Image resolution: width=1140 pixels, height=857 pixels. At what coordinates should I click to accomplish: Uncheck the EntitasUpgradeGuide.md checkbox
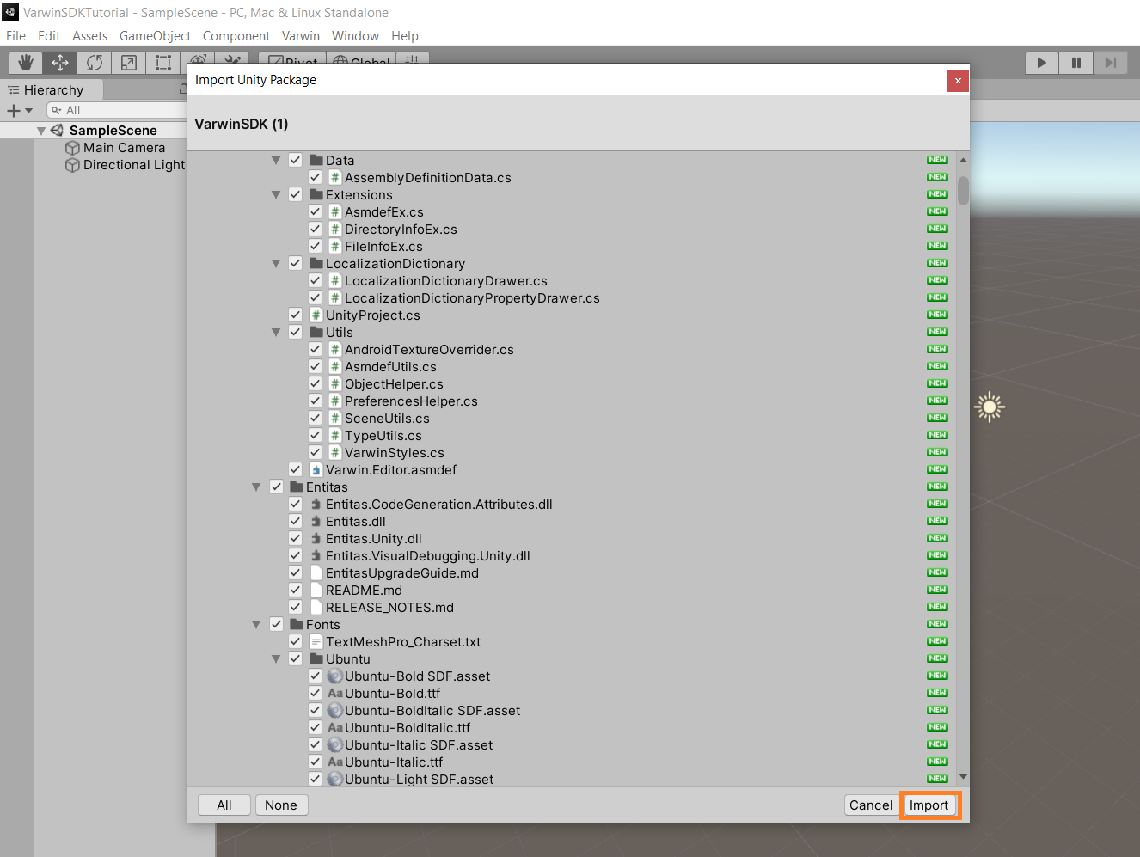click(295, 572)
